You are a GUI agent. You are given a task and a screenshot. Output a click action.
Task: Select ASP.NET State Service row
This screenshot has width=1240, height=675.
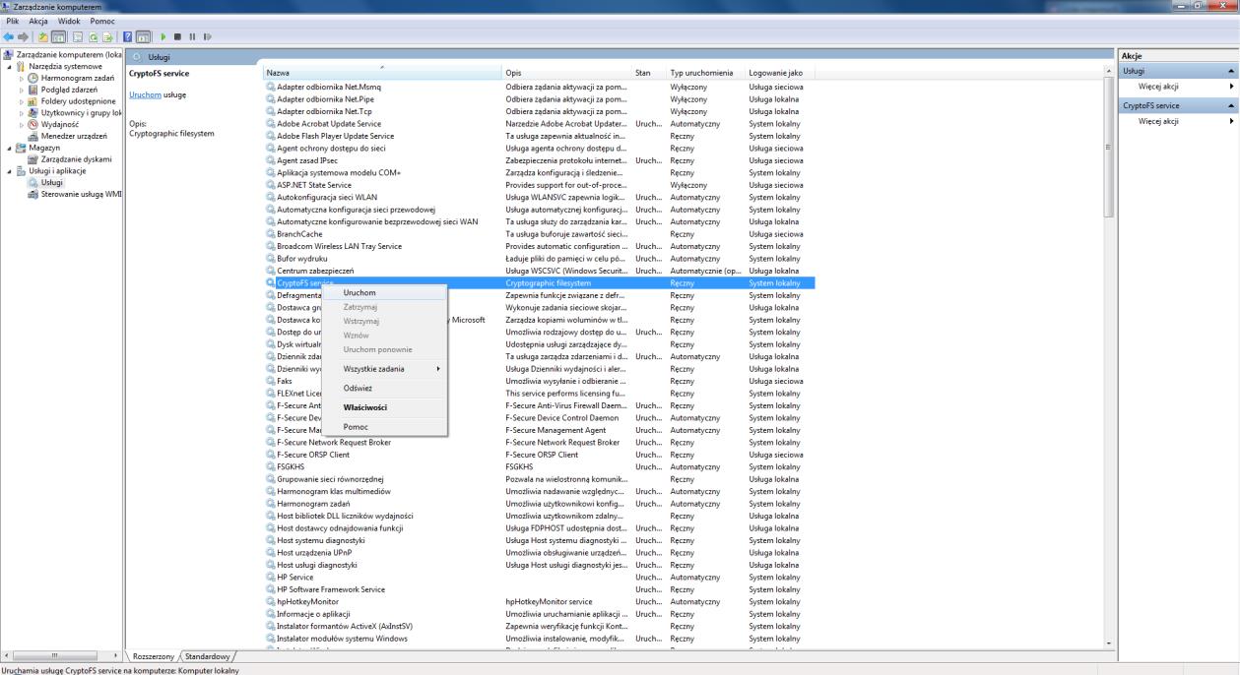(x=539, y=185)
